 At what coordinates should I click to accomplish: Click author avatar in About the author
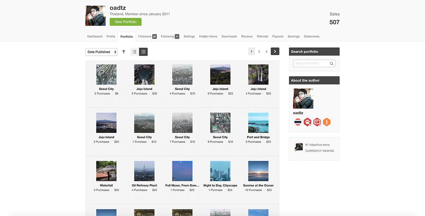coord(303,98)
